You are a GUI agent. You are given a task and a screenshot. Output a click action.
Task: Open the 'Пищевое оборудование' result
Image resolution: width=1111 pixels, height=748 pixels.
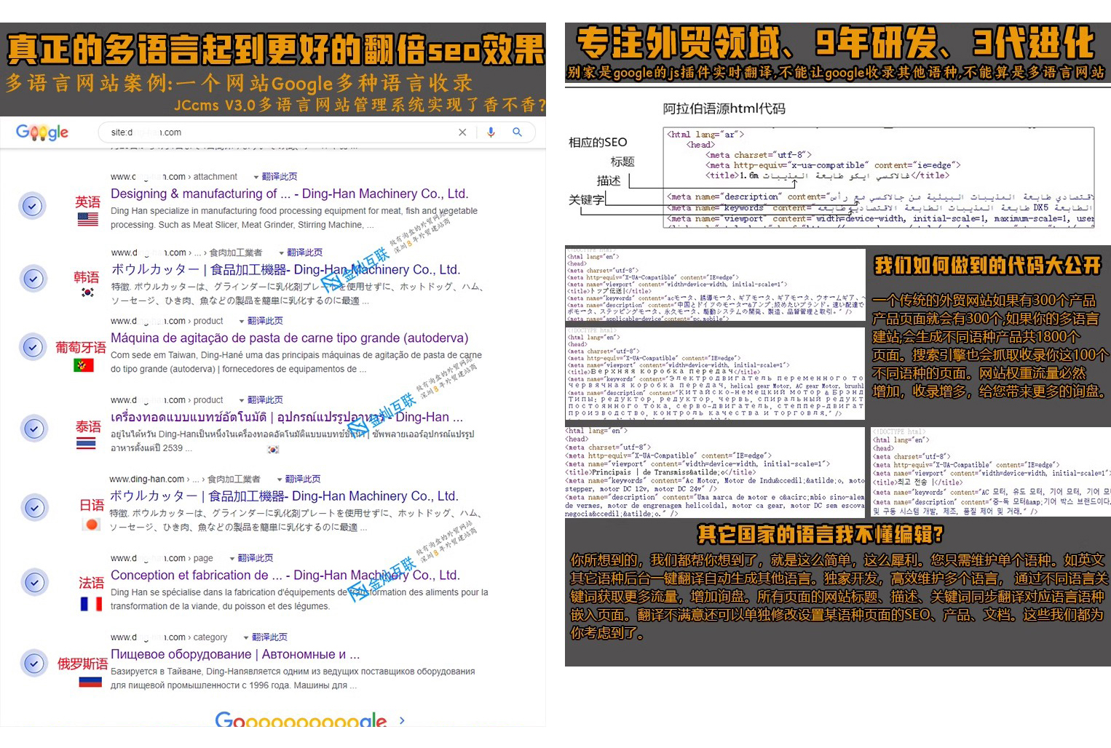(235, 654)
